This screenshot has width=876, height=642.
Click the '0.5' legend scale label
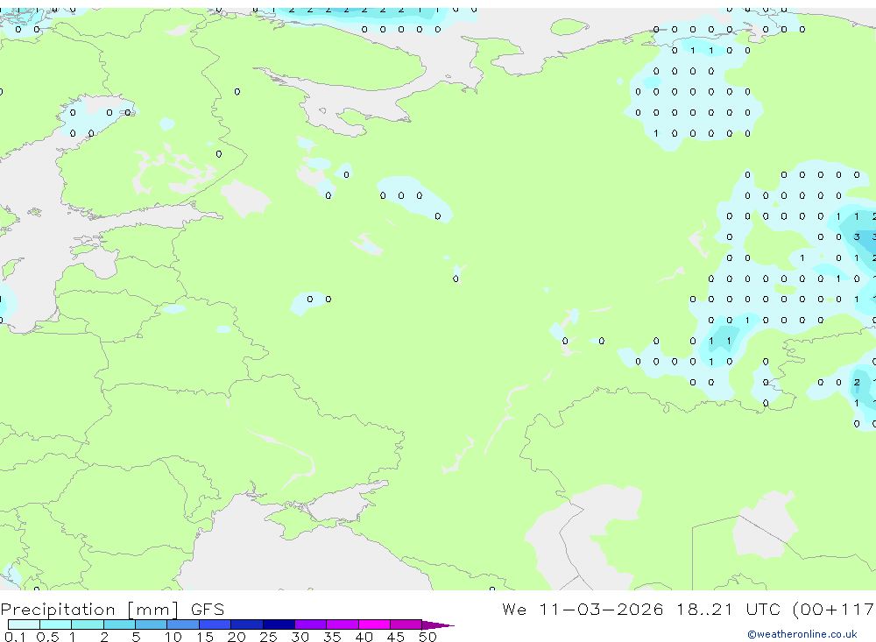[47, 637]
